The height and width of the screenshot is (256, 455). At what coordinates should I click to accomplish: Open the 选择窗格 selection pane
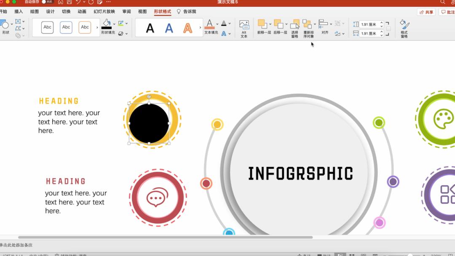click(x=294, y=24)
